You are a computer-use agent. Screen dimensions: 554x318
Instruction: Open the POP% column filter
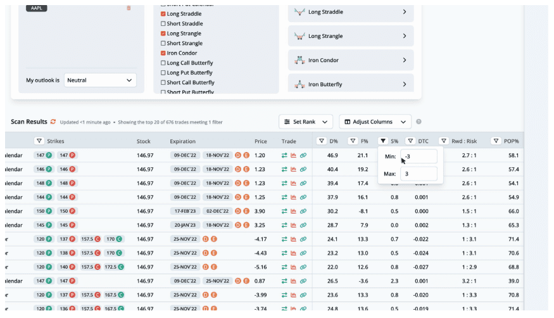click(497, 141)
